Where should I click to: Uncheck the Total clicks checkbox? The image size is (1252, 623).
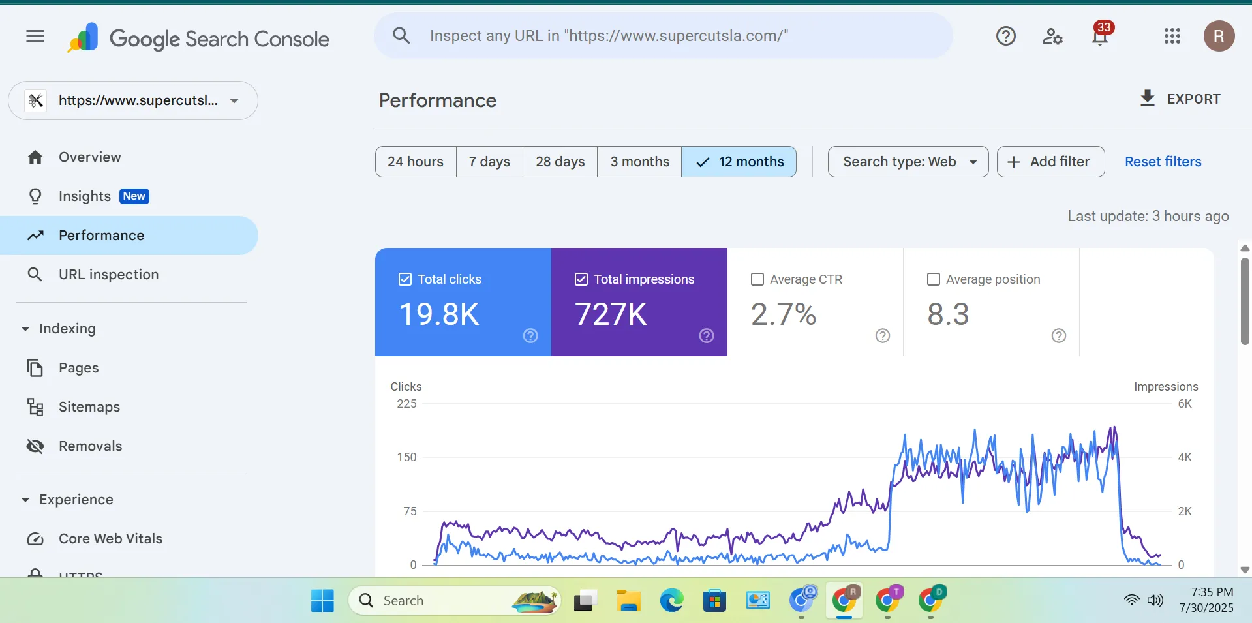click(405, 279)
